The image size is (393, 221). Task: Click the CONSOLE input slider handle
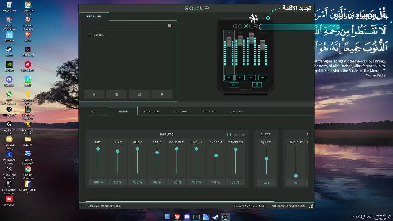177,149
